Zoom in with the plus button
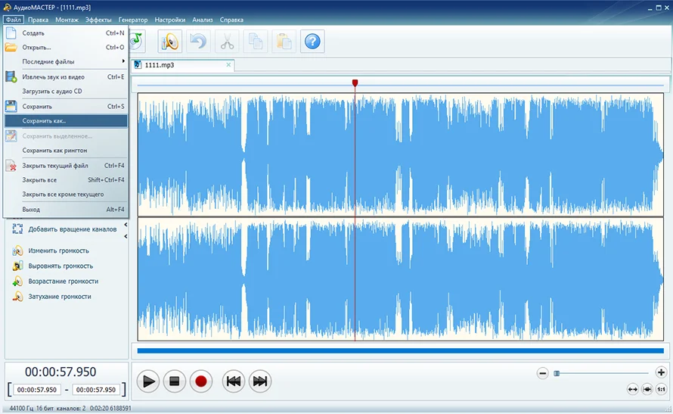Image resolution: width=673 pixels, height=414 pixels. point(661,372)
